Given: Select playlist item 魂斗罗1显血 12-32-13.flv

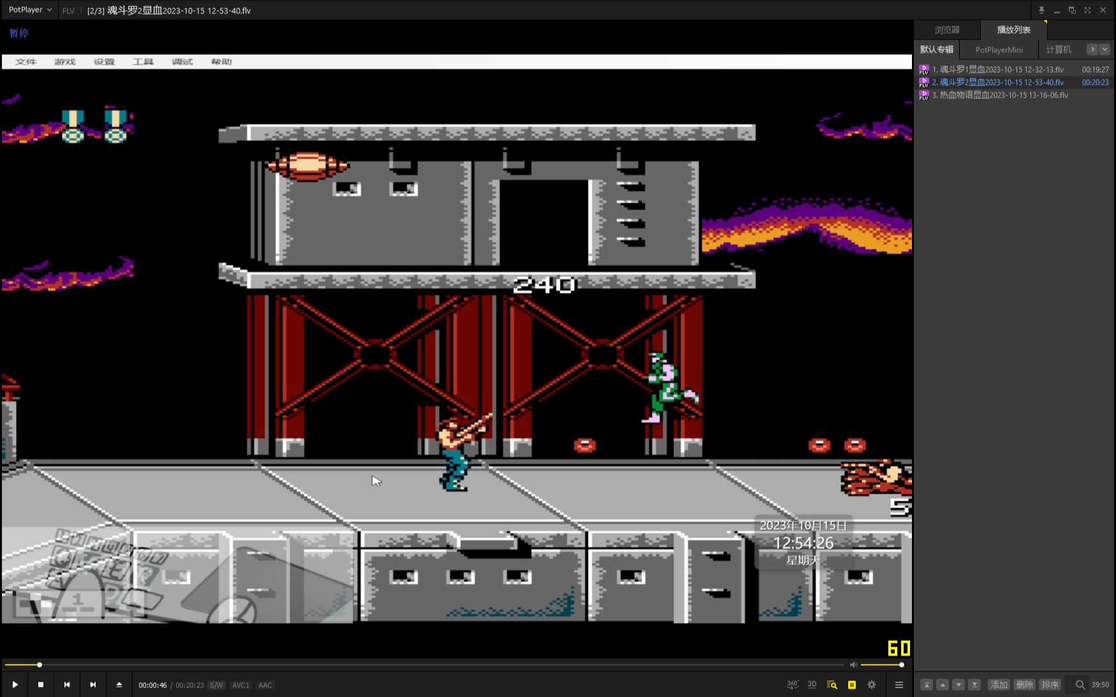Looking at the screenshot, I should 1014,70.
